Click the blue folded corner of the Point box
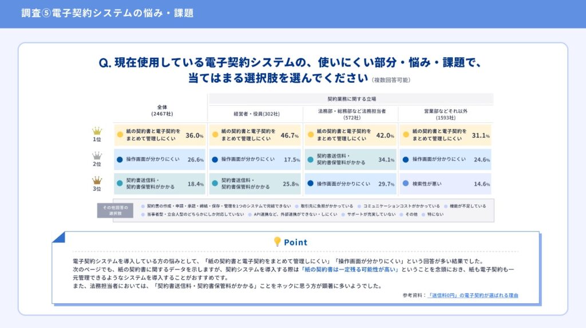The height and width of the screenshot is (328, 586). coord(58,237)
